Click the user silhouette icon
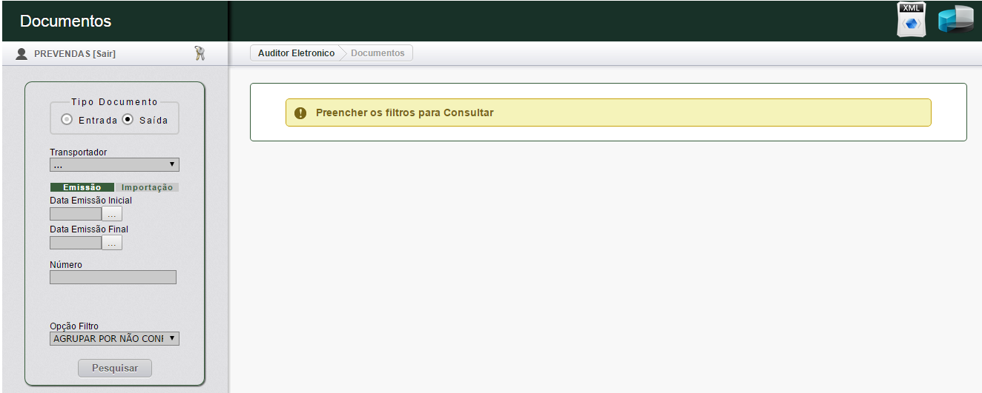 click(x=22, y=53)
